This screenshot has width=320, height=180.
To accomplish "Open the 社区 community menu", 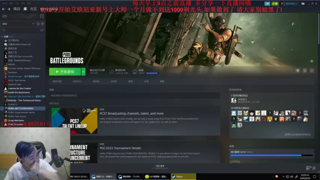I will click(34, 9).
